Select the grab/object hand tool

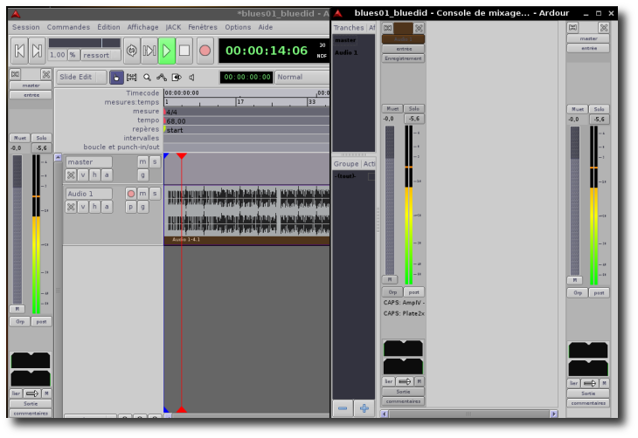[x=116, y=77]
